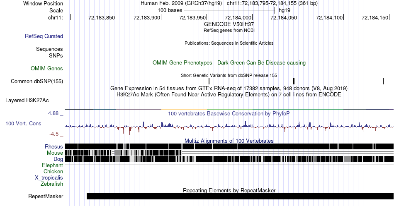This screenshot has height=206, width=394.
Task: Click the 100 bases scale bar
Action: pos(229,10)
